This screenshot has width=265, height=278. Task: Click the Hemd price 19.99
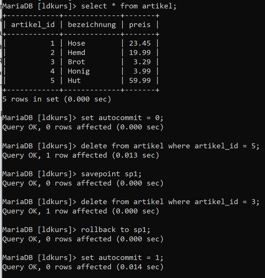pos(140,53)
